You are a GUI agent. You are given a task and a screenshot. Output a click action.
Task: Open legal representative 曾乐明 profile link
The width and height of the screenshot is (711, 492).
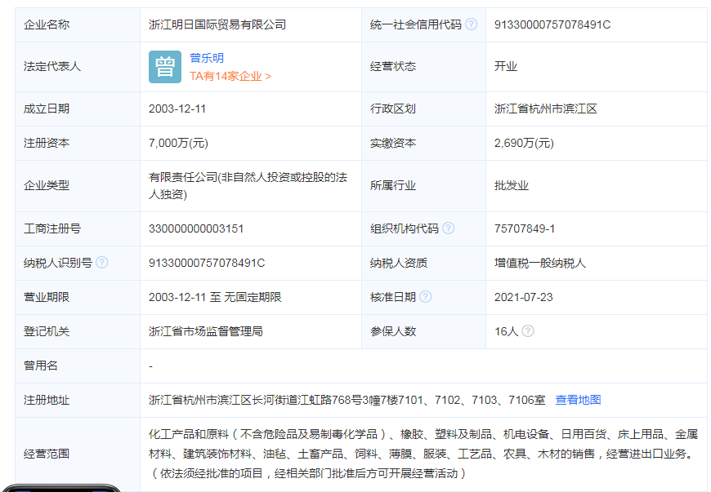[206, 58]
